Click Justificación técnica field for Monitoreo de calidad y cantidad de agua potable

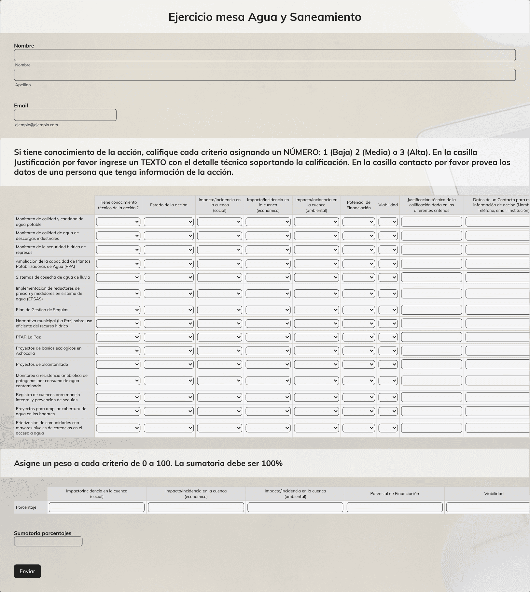(432, 222)
